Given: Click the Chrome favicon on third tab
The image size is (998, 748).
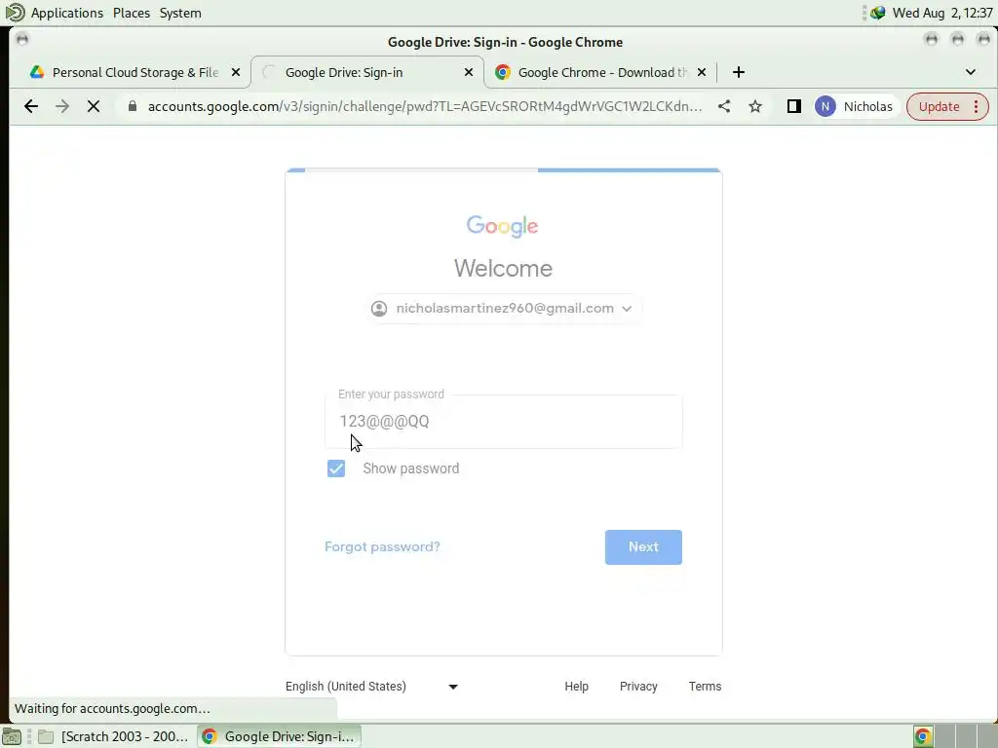Looking at the screenshot, I should 503,72.
